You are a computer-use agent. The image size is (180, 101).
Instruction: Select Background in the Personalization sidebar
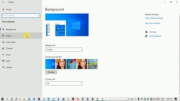click(21, 29)
